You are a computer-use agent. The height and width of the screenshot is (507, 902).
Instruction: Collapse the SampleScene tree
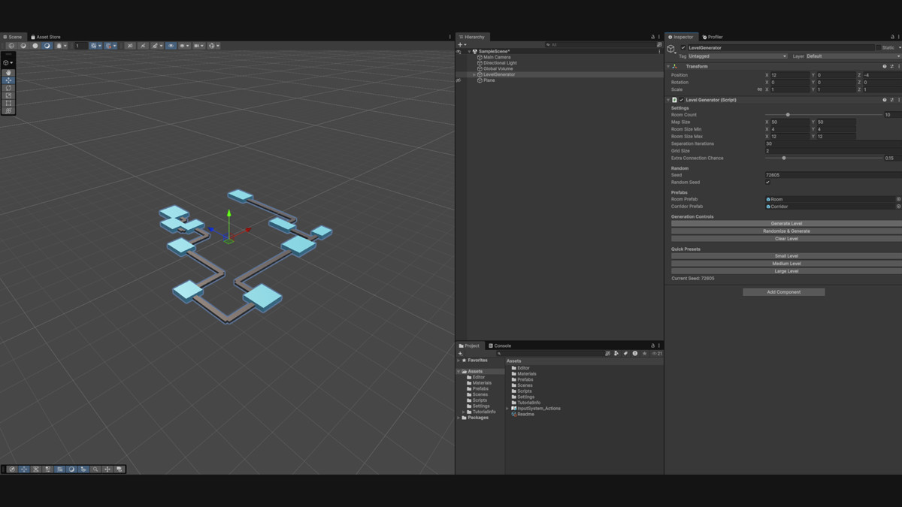click(469, 52)
